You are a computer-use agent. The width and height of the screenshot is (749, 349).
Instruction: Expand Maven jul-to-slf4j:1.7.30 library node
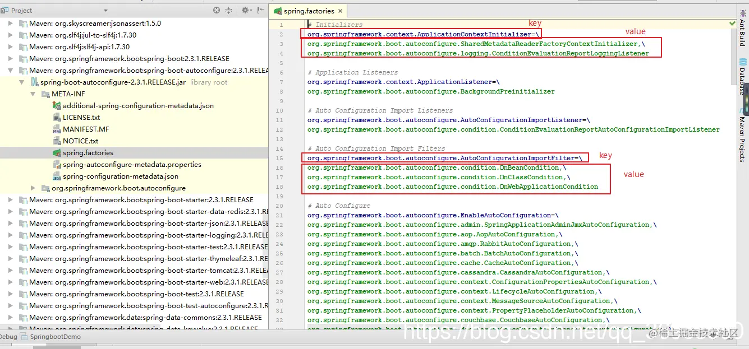point(11,35)
